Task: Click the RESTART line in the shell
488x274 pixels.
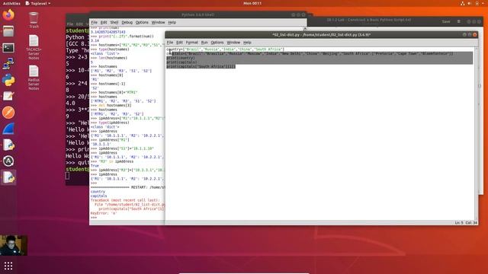Action: coord(127,187)
